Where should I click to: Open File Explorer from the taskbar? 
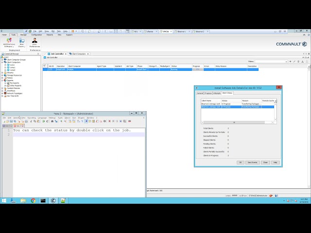(23, 200)
